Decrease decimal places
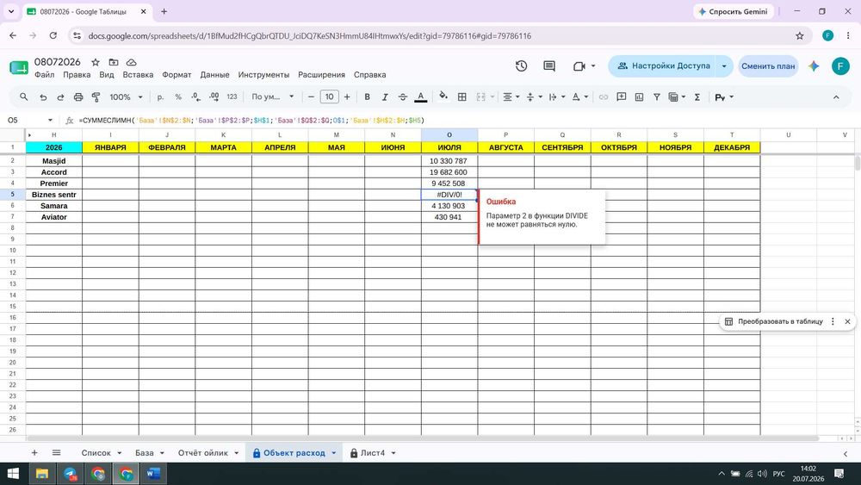The height and width of the screenshot is (485, 861). pos(196,96)
